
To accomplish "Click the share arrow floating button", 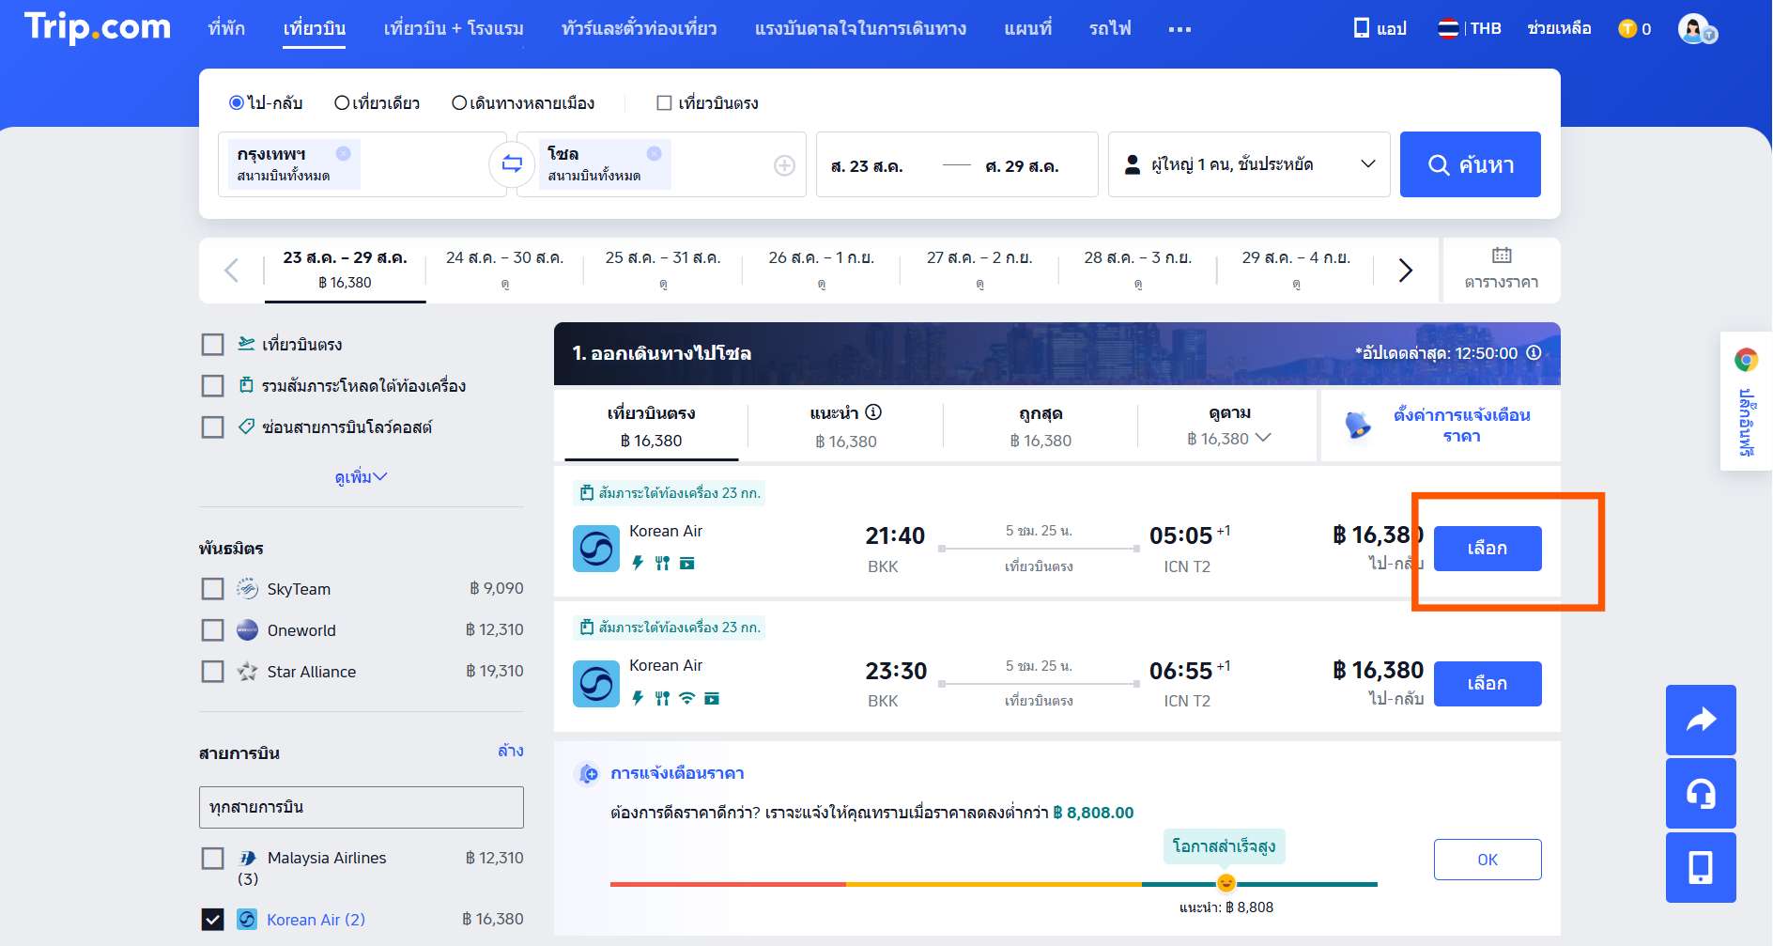I will 1701,721.
